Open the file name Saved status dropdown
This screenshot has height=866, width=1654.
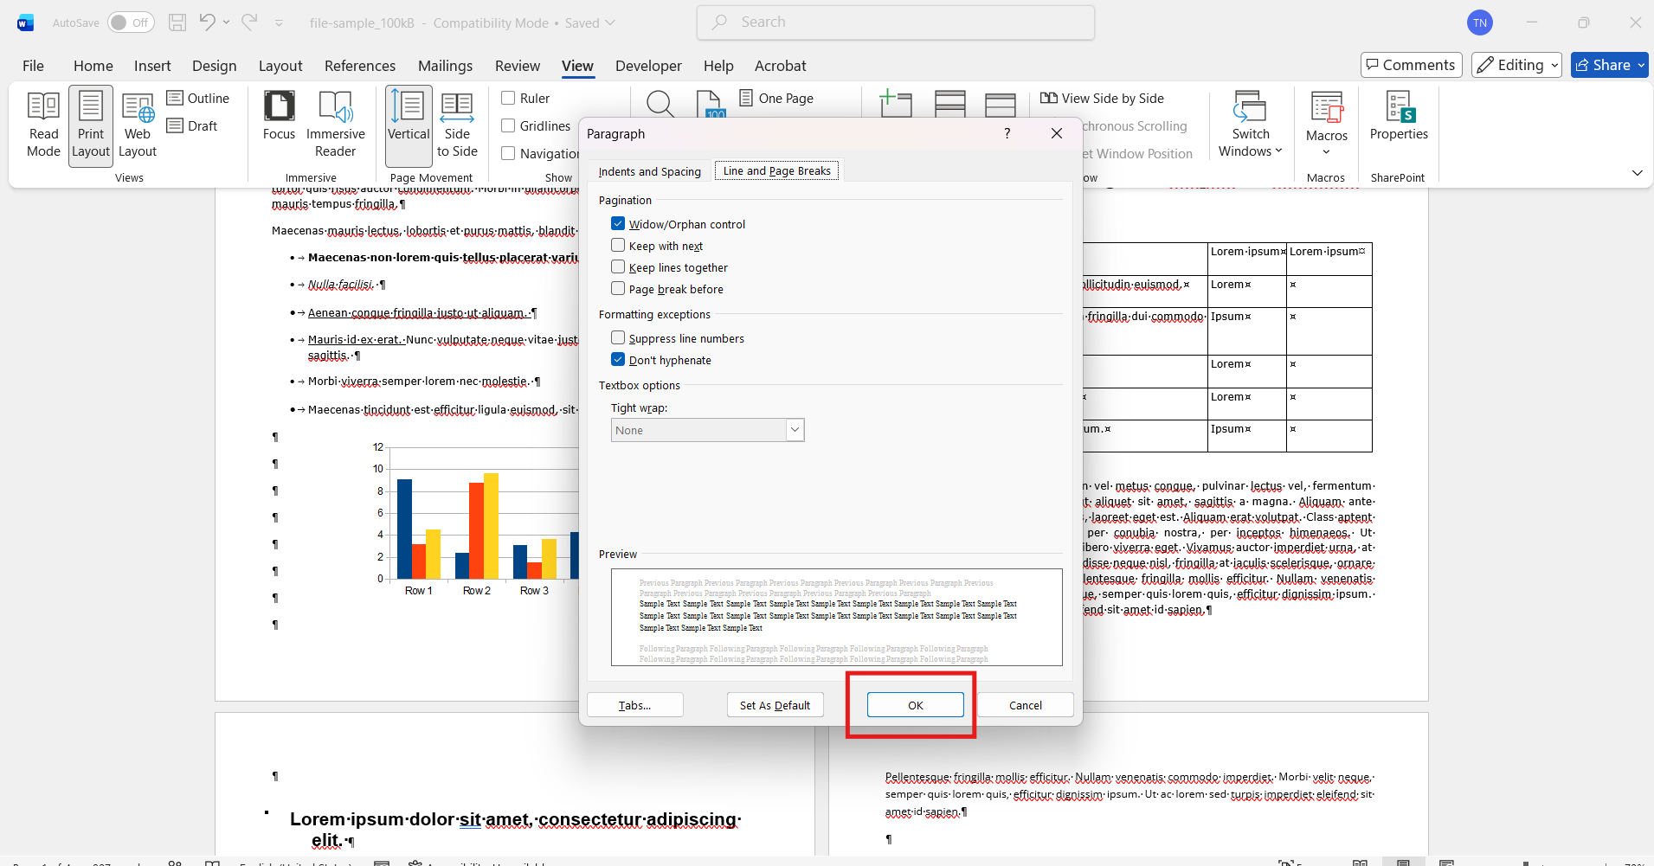(x=611, y=22)
